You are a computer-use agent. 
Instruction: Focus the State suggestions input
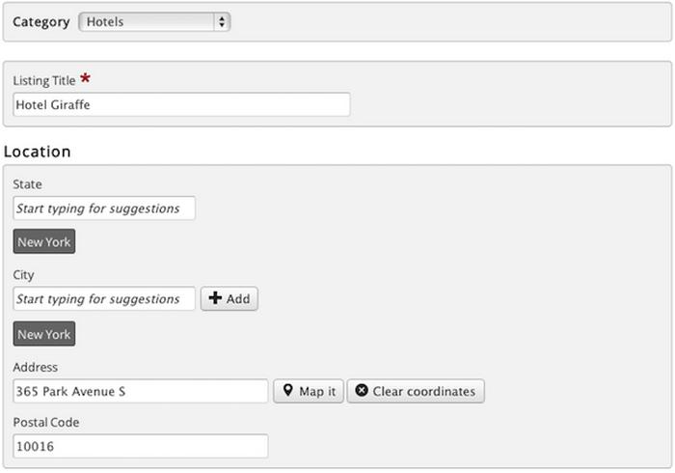click(104, 209)
